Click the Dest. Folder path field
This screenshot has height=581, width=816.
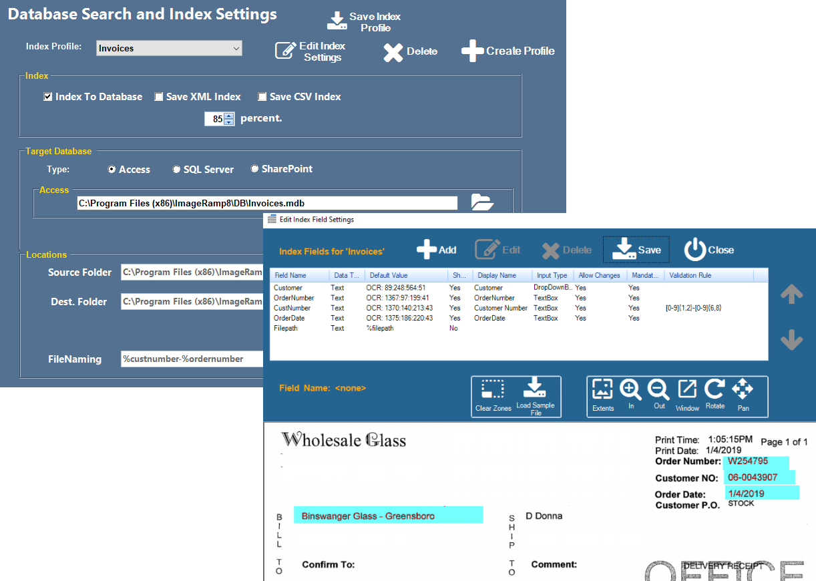point(192,301)
